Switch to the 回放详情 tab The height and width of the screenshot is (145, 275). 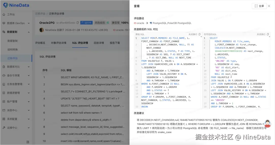pos(99,43)
